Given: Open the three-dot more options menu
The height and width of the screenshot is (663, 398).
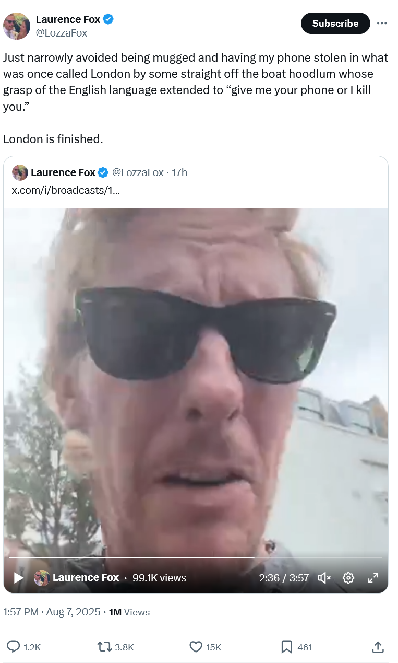Looking at the screenshot, I should coord(382,24).
